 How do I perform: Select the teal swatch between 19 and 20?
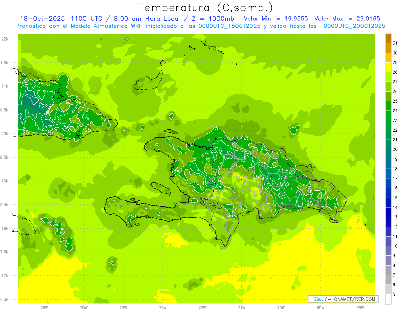[388, 154]
